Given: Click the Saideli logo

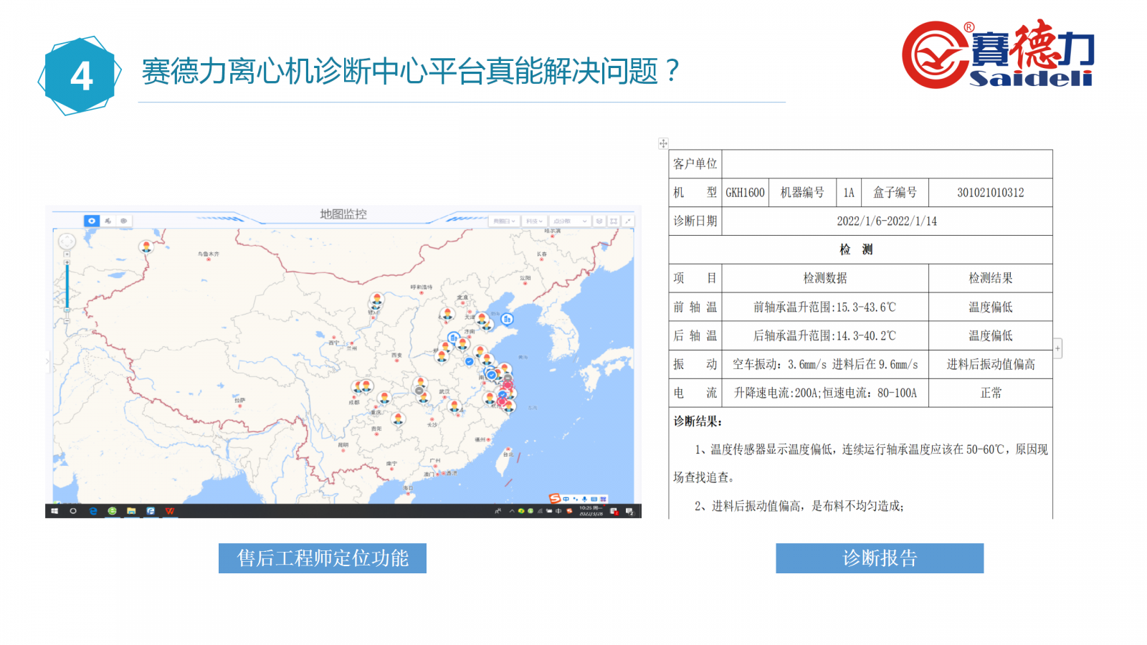Looking at the screenshot, I should pyautogui.click(x=998, y=54).
